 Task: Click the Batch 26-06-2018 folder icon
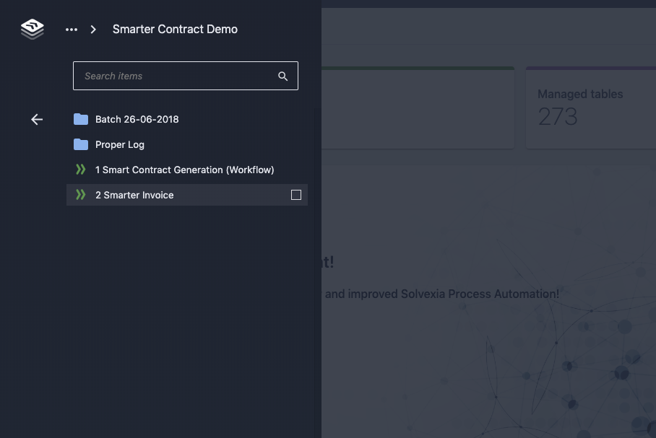(81, 119)
